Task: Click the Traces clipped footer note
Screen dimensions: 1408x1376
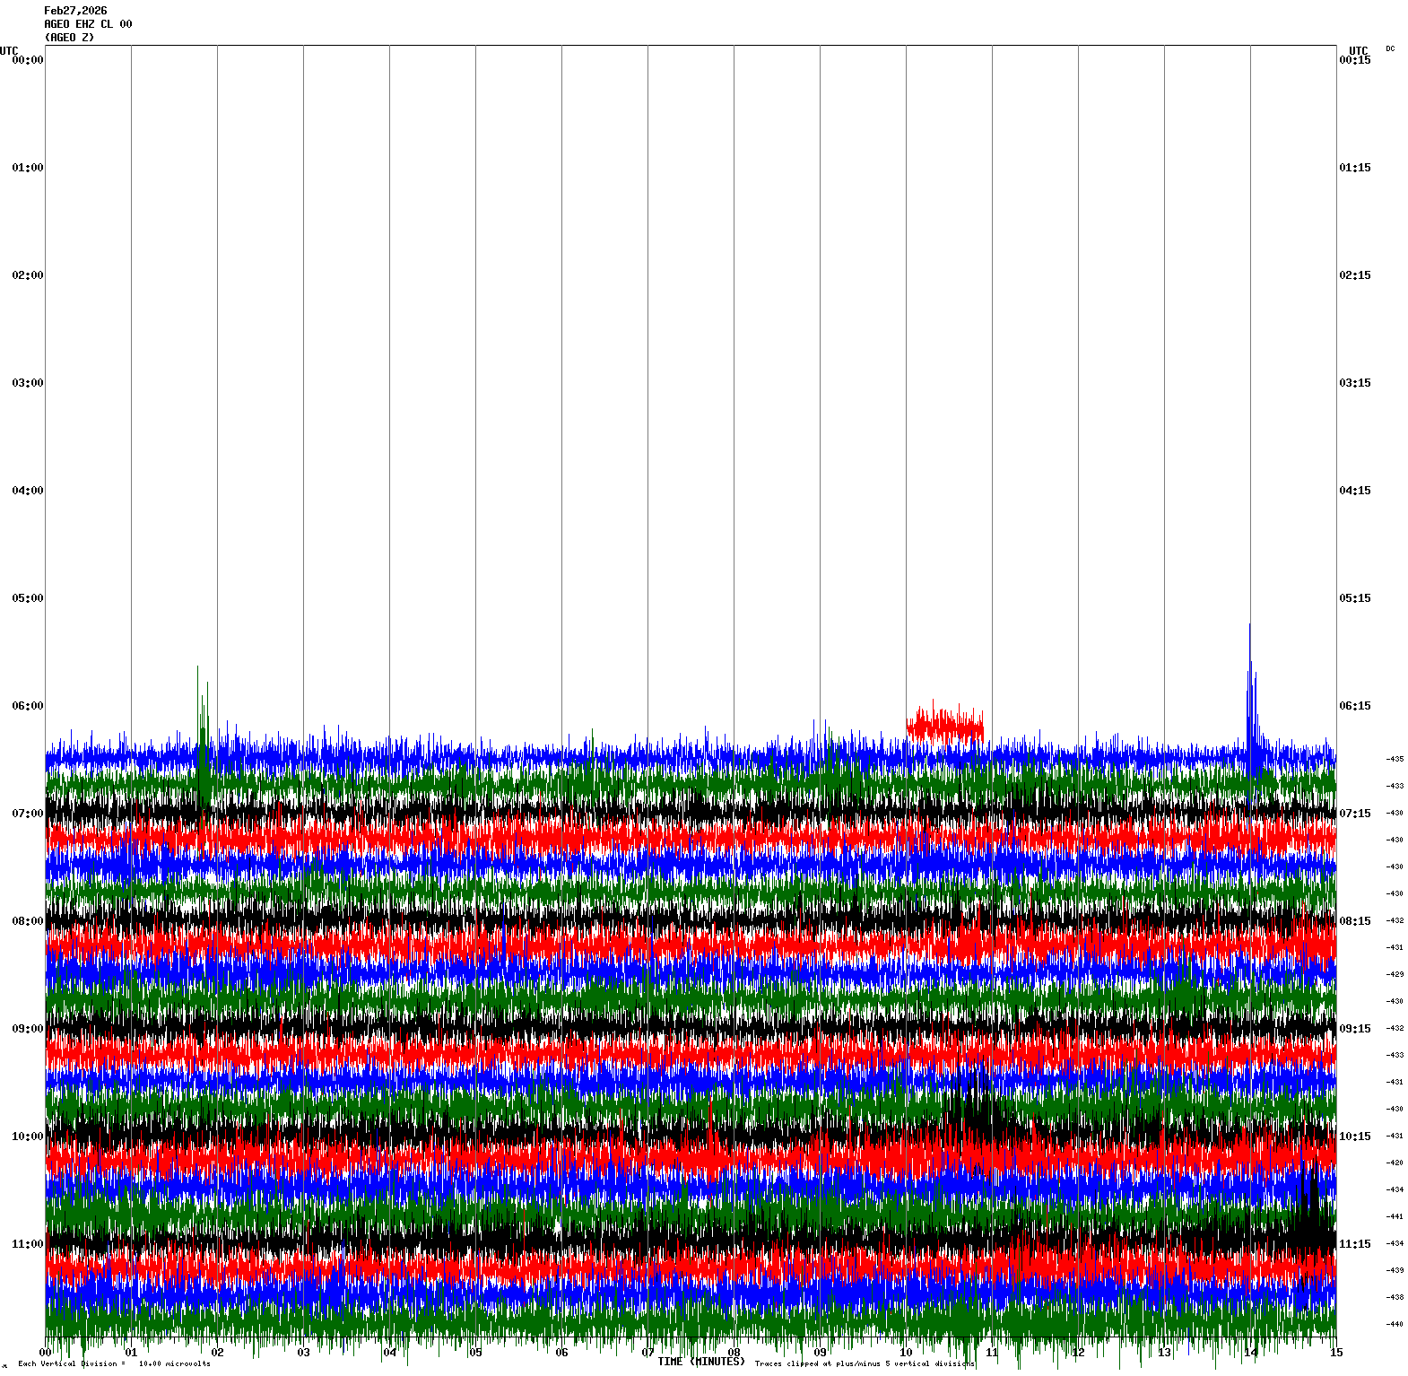Action: 864,1363
